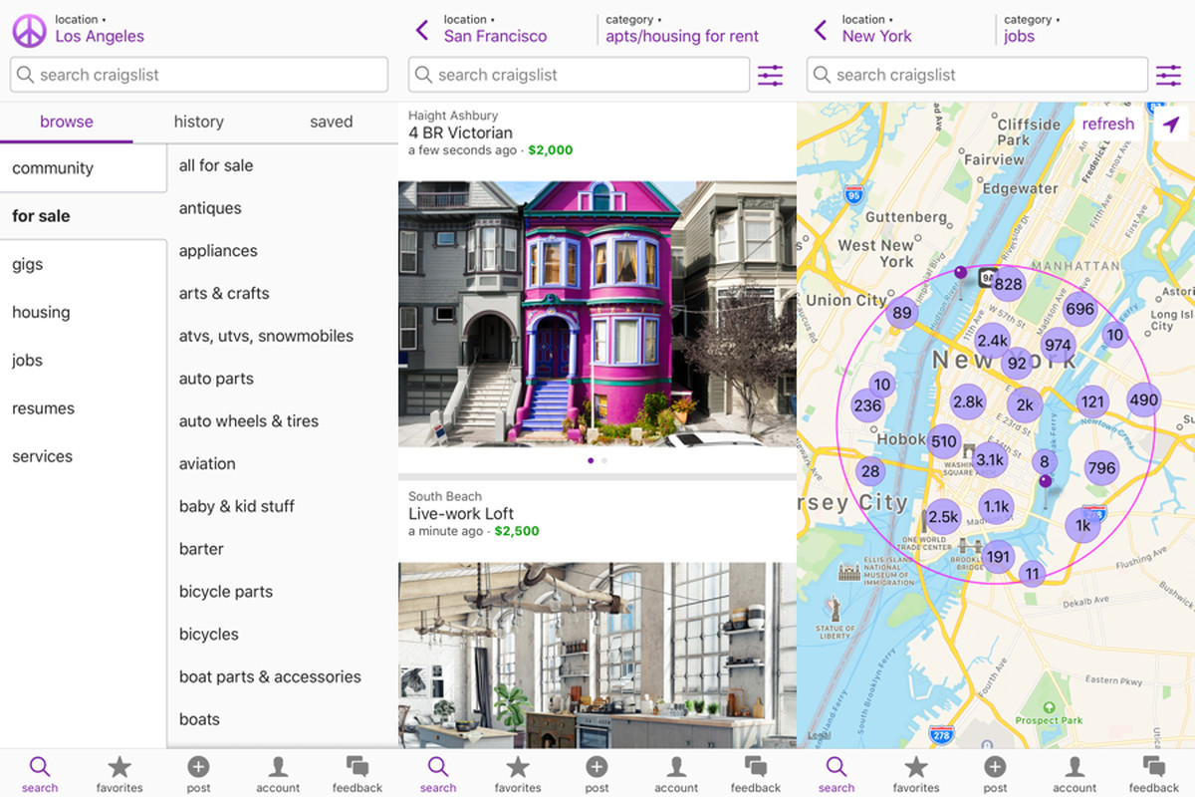This screenshot has width=1195, height=797.
Task: Tap search tab icon in New York screen
Action: [x=836, y=773]
